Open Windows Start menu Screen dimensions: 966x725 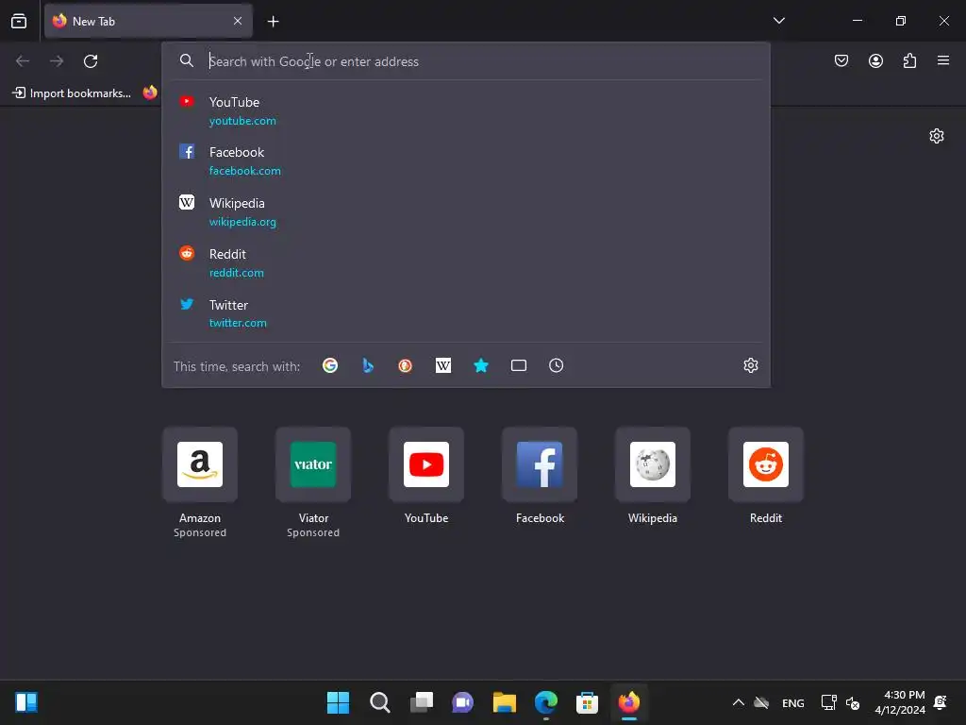tap(338, 702)
